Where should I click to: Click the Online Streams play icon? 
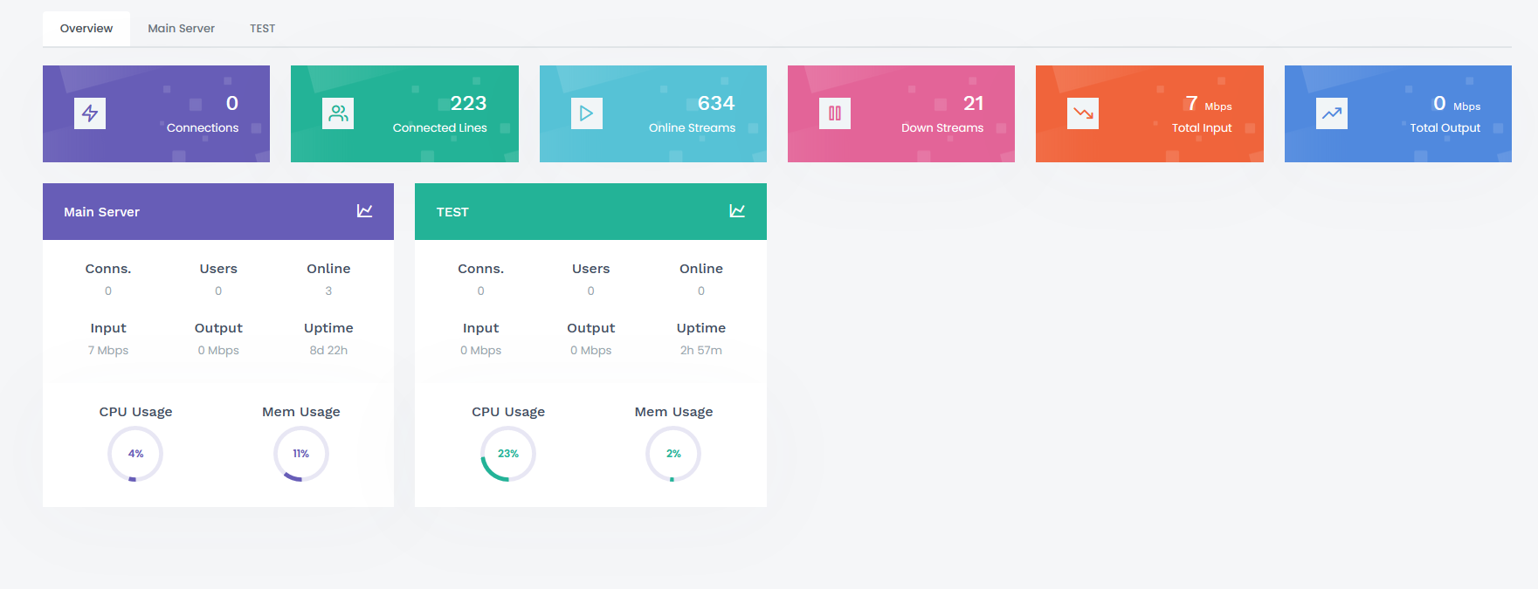586,113
